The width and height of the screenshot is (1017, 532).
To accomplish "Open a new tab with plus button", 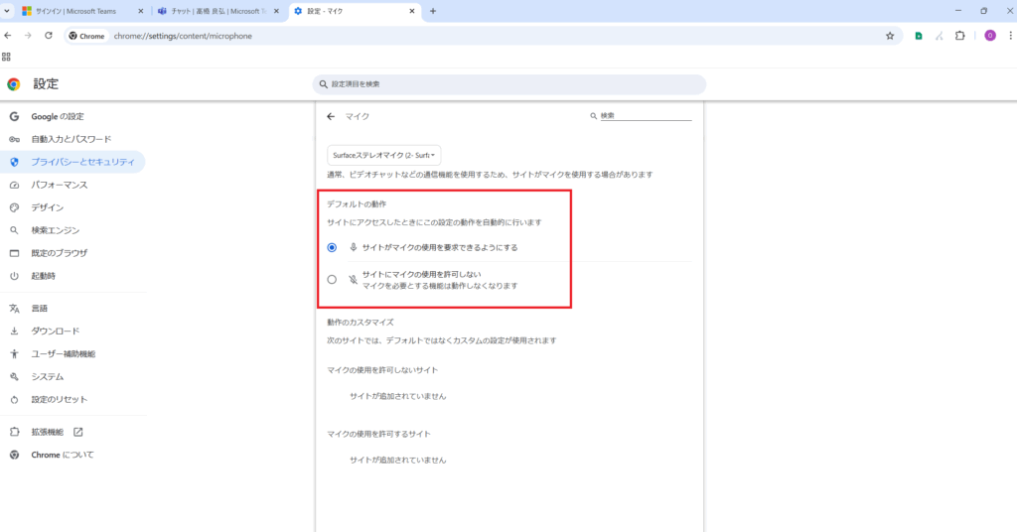I will 433,11.
